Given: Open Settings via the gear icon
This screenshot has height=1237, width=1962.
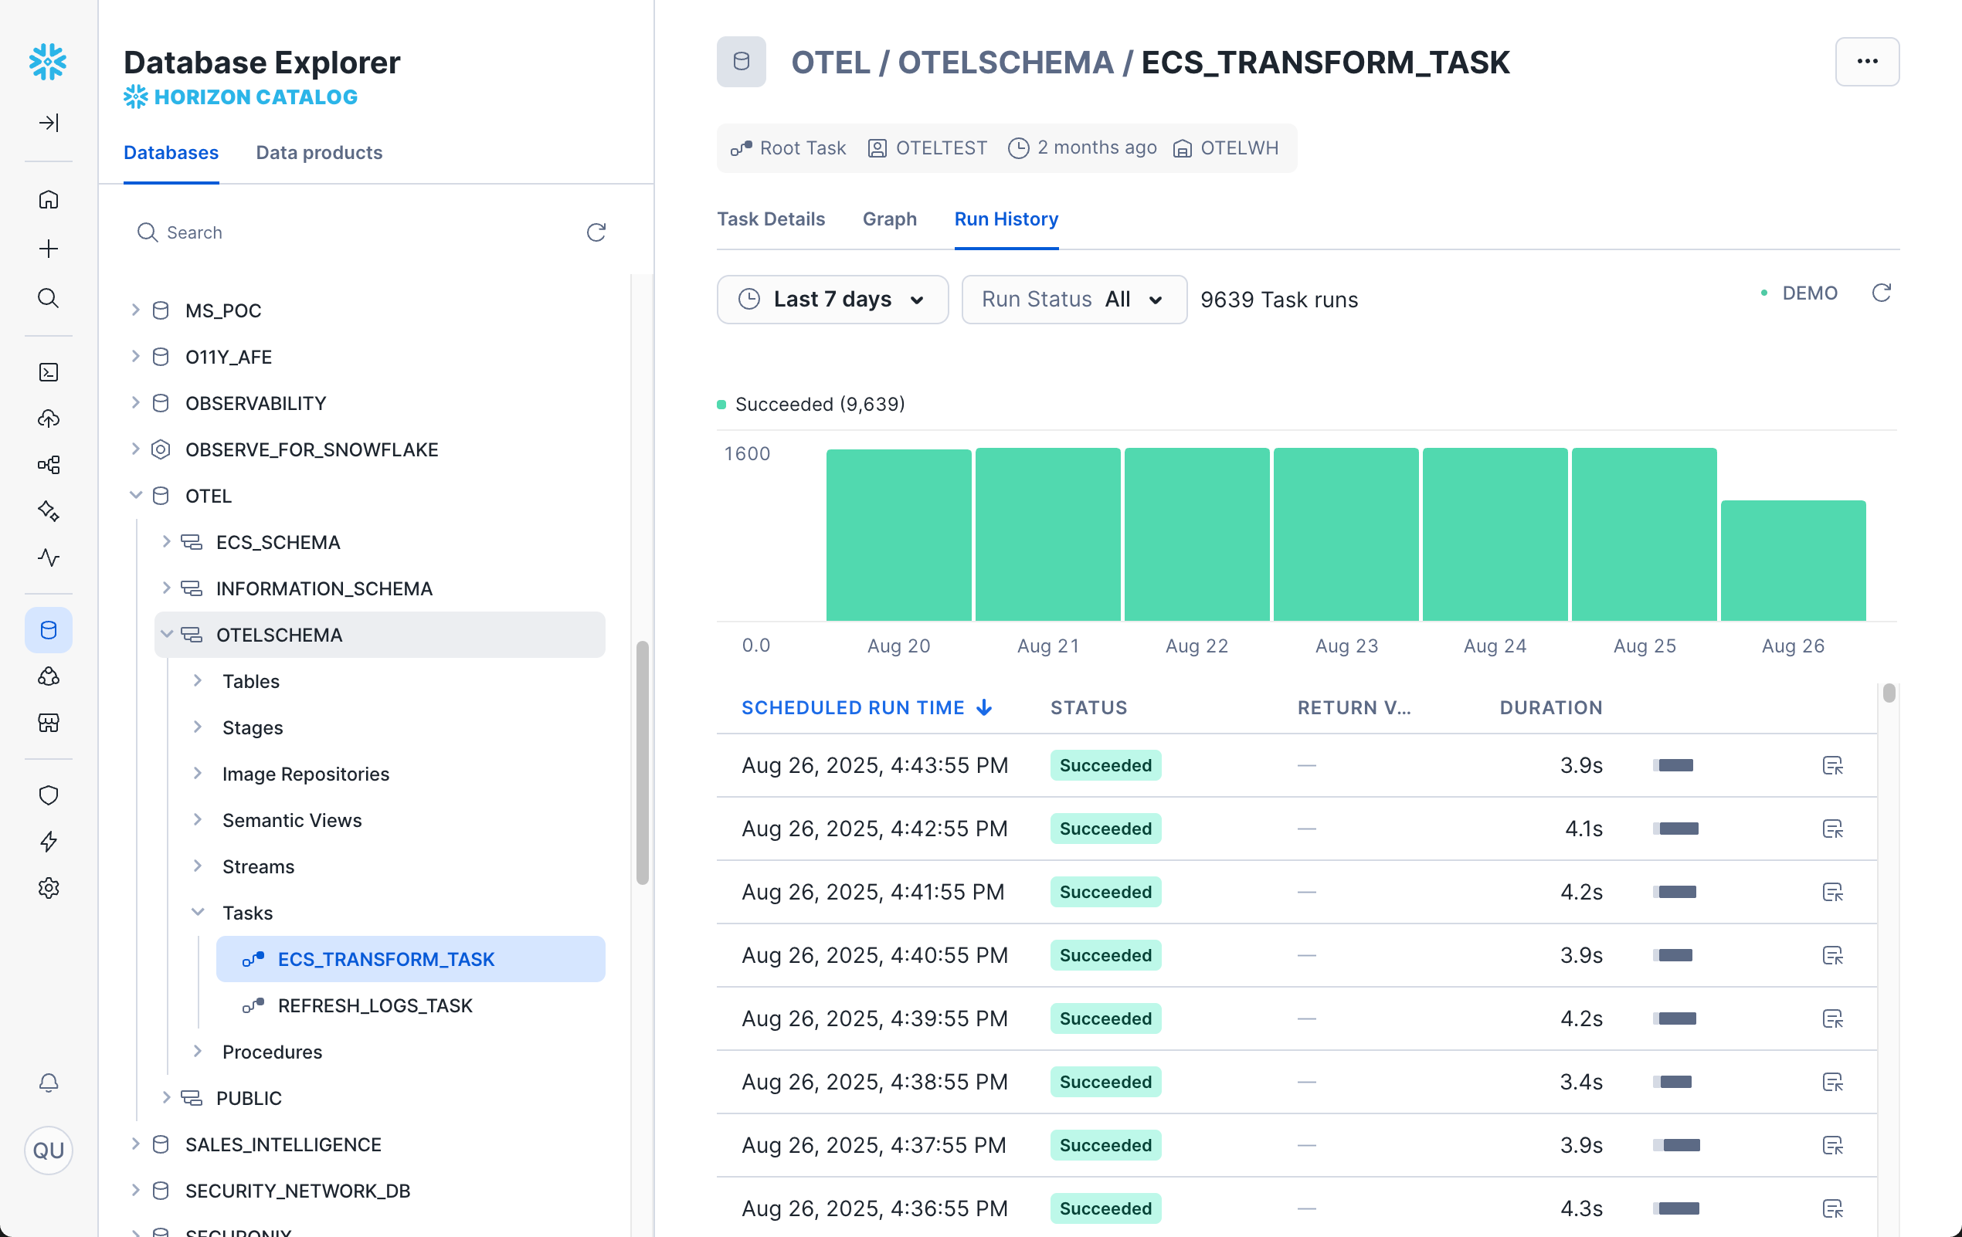Looking at the screenshot, I should coord(49,888).
